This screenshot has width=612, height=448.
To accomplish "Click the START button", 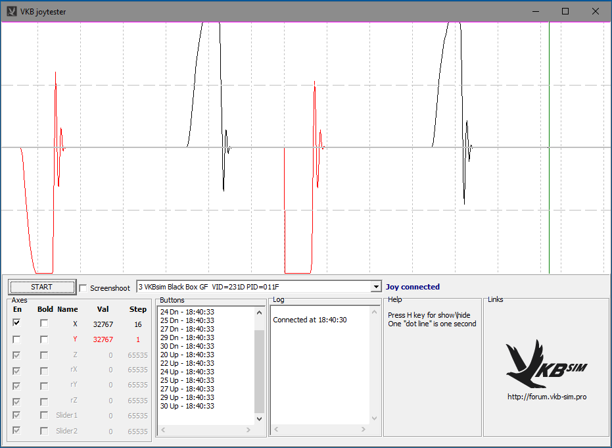I will [x=41, y=287].
